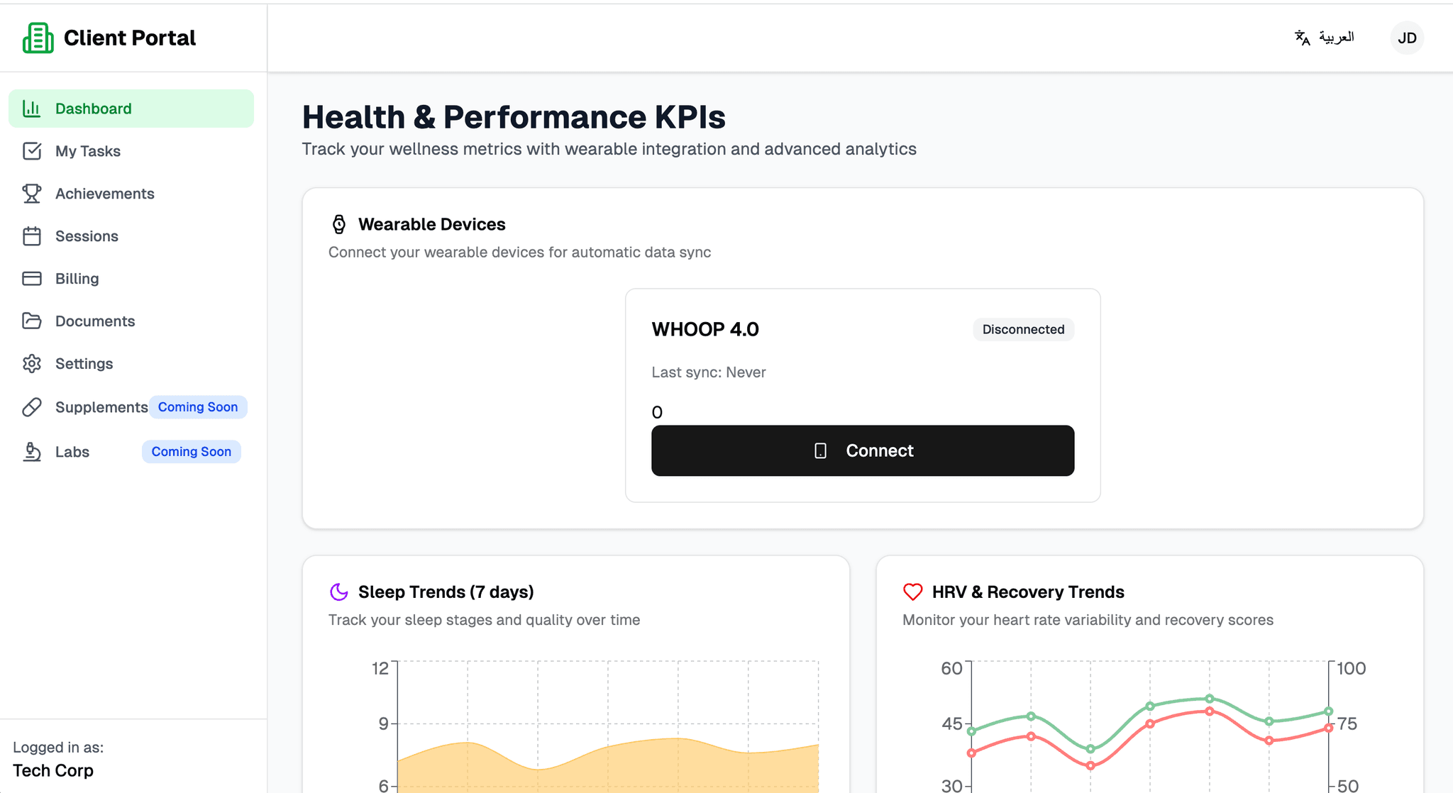
Task: Click the heart icon on HRV trends
Action: click(x=913, y=591)
